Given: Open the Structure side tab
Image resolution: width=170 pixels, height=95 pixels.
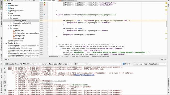Looking at the screenshot, I should [x=1, y=59].
